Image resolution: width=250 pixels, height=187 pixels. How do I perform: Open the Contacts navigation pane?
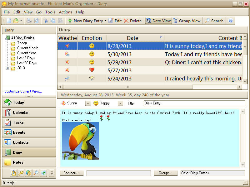pos(29,142)
